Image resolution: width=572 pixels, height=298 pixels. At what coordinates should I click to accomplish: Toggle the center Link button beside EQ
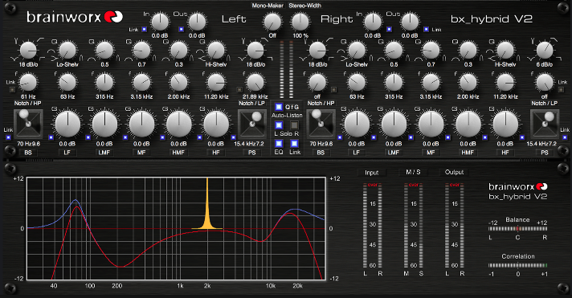(x=294, y=143)
